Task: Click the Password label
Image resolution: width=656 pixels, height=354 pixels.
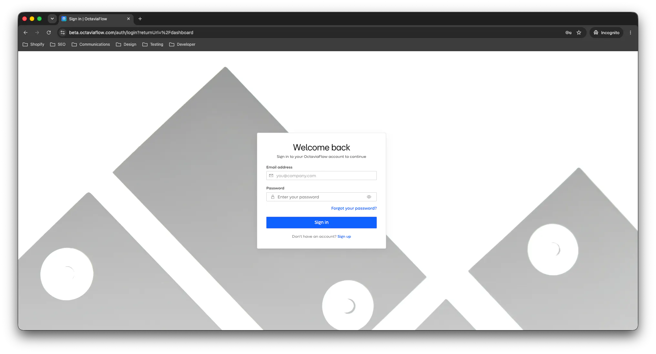Action: point(275,188)
